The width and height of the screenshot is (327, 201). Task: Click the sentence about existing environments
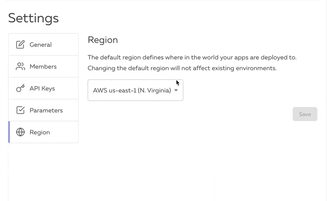[x=182, y=68]
